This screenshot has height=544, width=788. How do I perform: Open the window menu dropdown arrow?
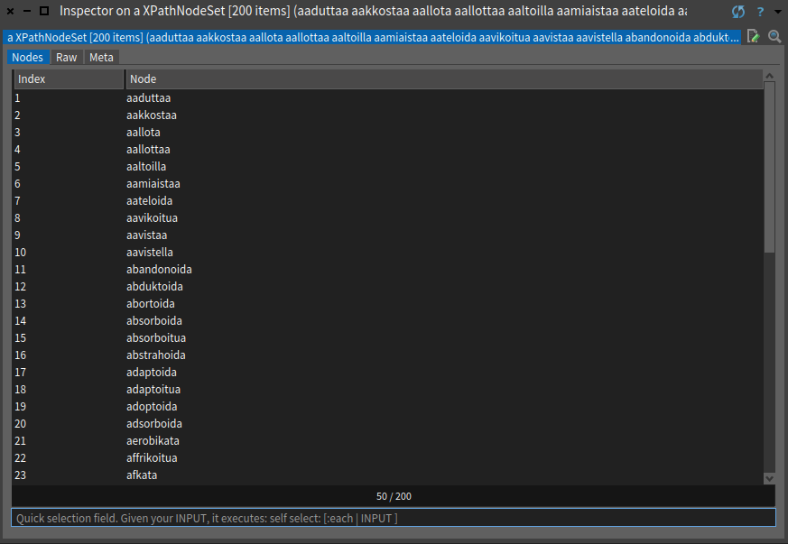[x=776, y=12]
